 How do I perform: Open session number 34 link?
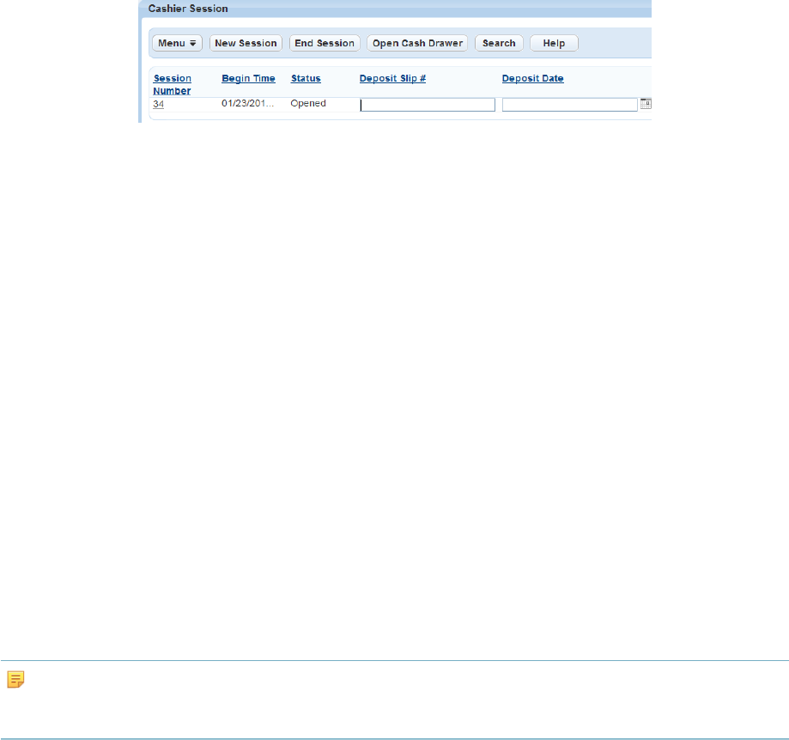click(159, 104)
